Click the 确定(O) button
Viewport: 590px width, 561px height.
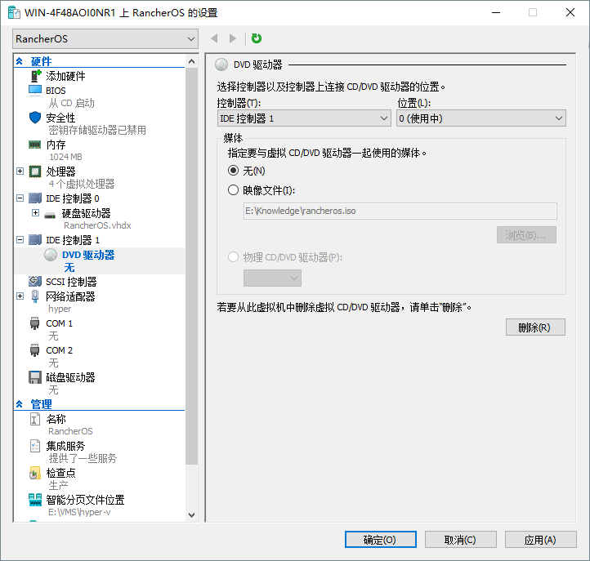(x=381, y=540)
